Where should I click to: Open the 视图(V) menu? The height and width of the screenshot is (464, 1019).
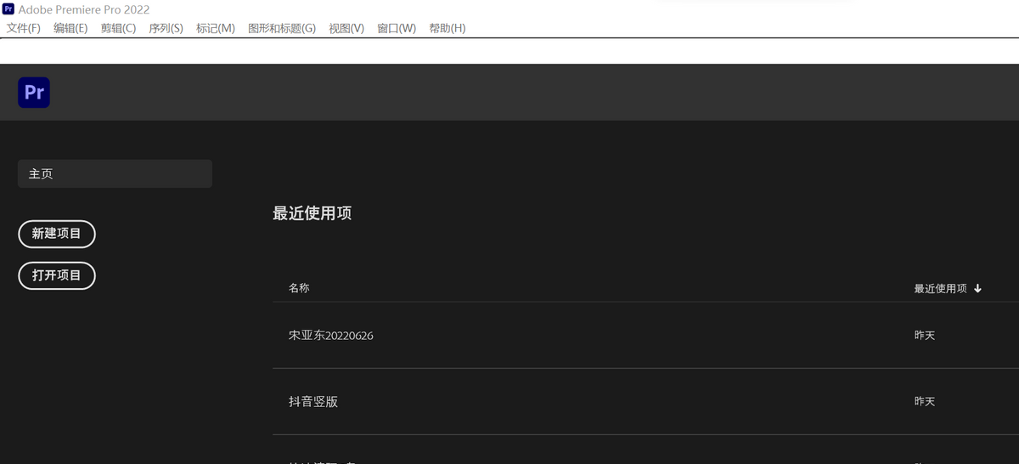[346, 28]
